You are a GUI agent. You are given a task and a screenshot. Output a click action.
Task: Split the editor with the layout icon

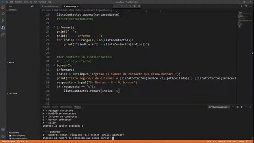246,6
